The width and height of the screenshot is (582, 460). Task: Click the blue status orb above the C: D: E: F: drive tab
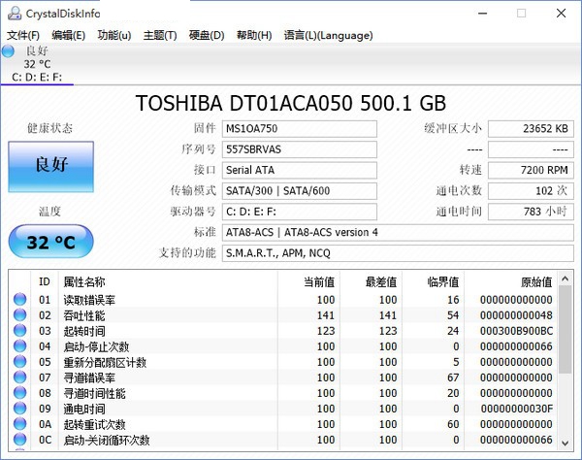pos(8,51)
